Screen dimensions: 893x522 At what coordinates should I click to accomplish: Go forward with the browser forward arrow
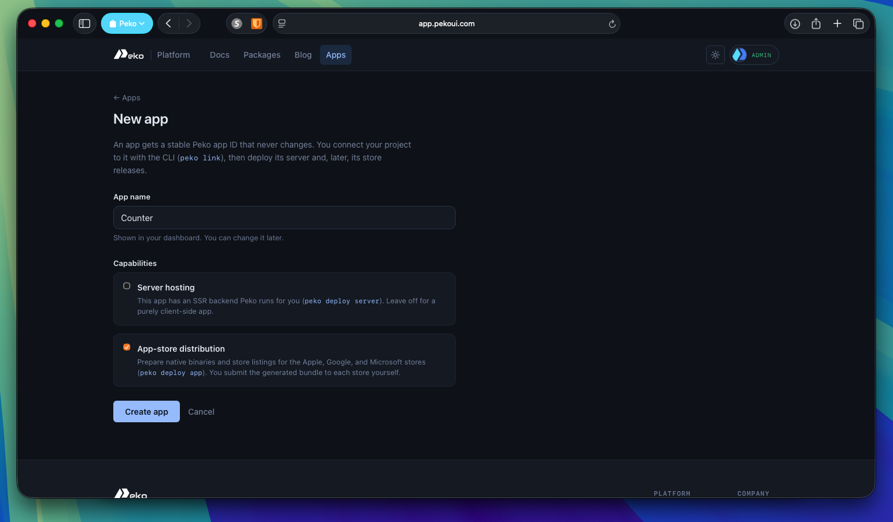189,23
